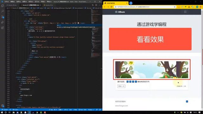Click the notifications bell in status bar
Screen dimensions: 203x114
tap(100, 110)
